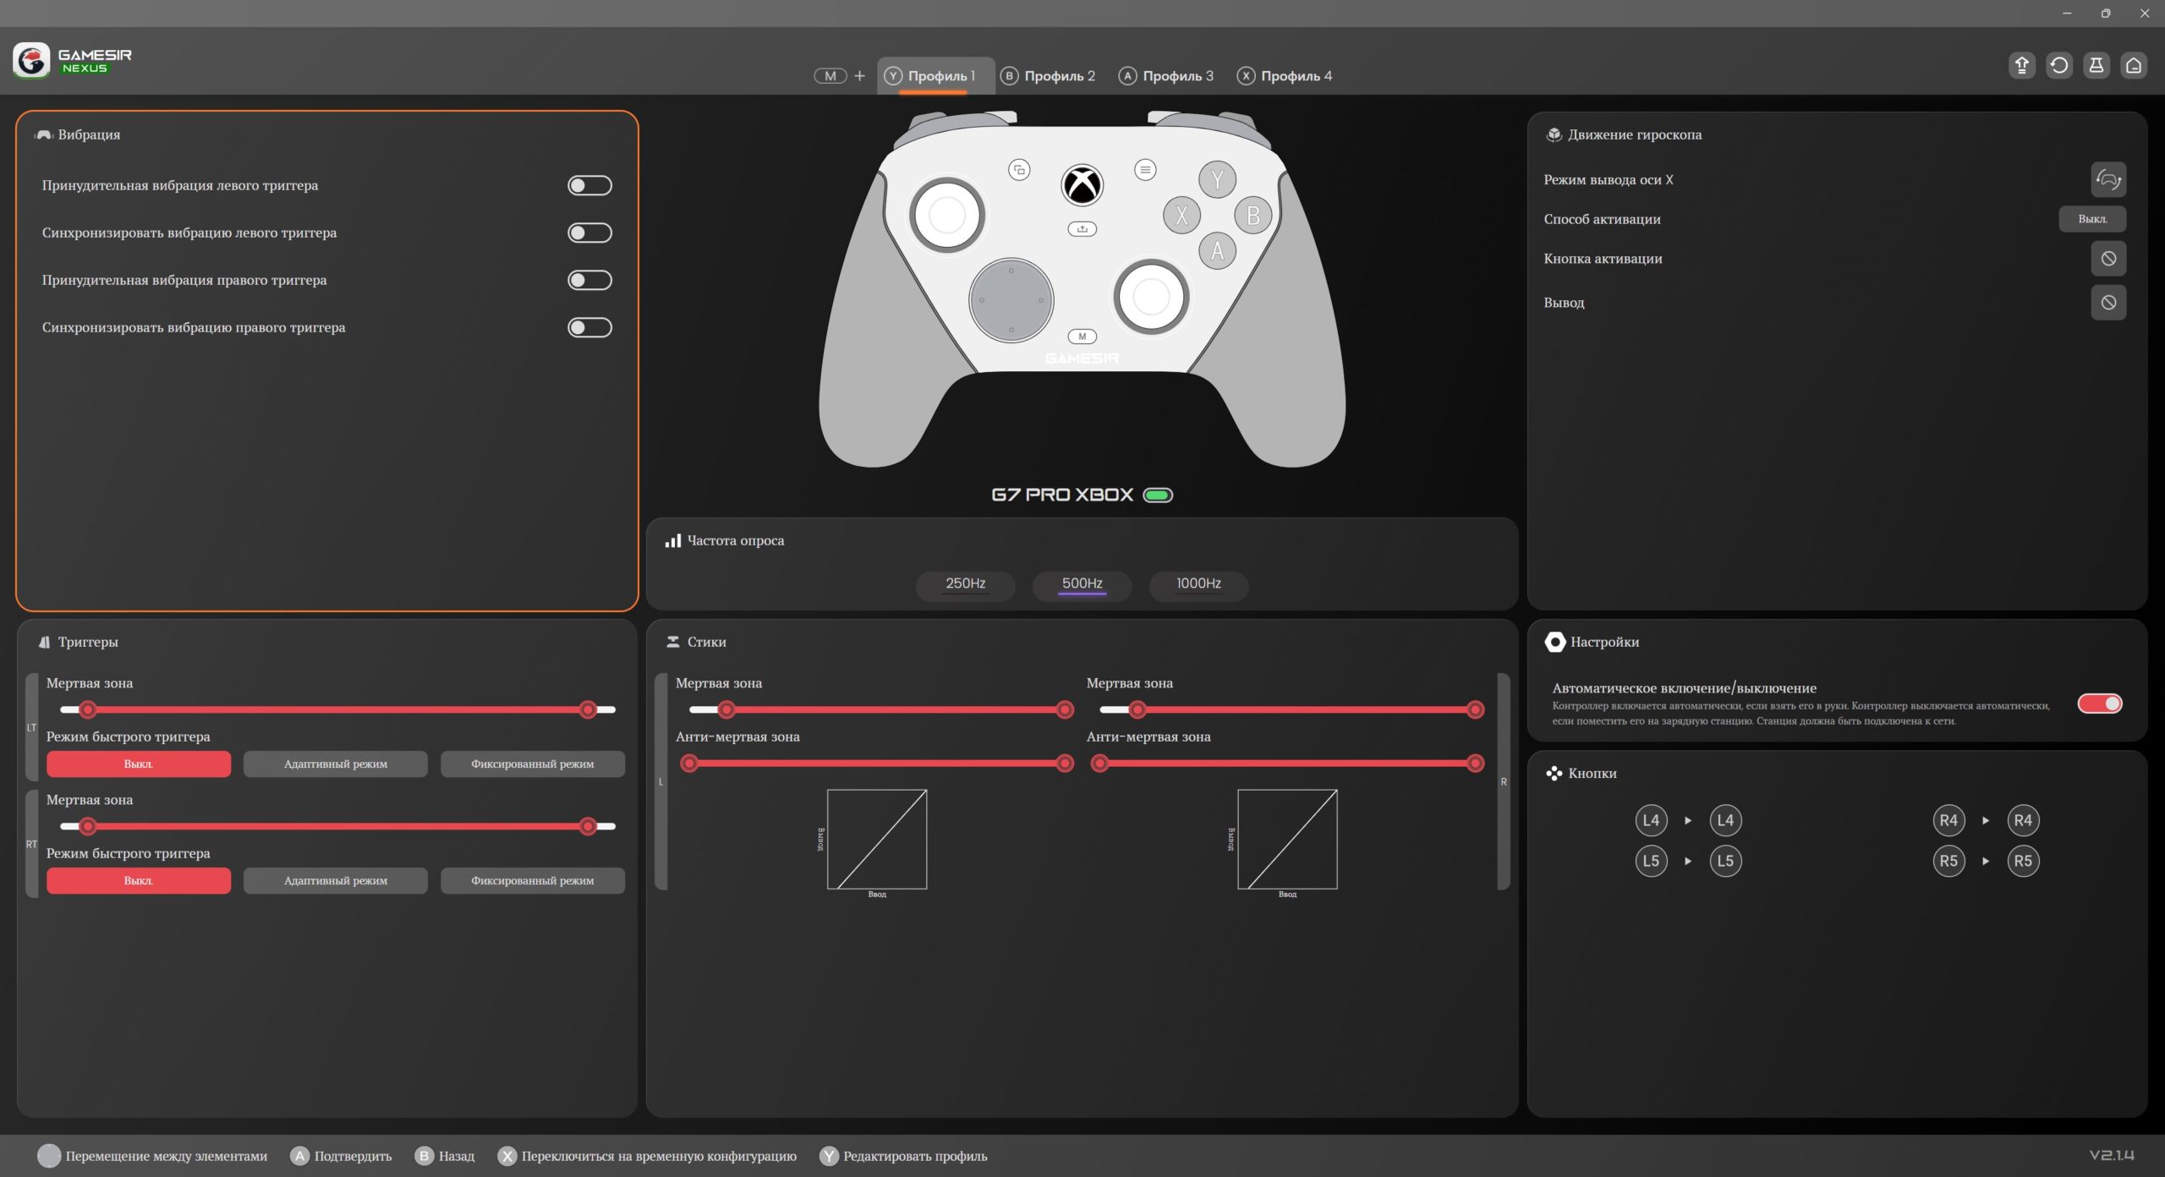This screenshot has width=2165, height=1177.
Task: Click the Подтвердить hint in the bottom bar
Action: coord(342,1156)
